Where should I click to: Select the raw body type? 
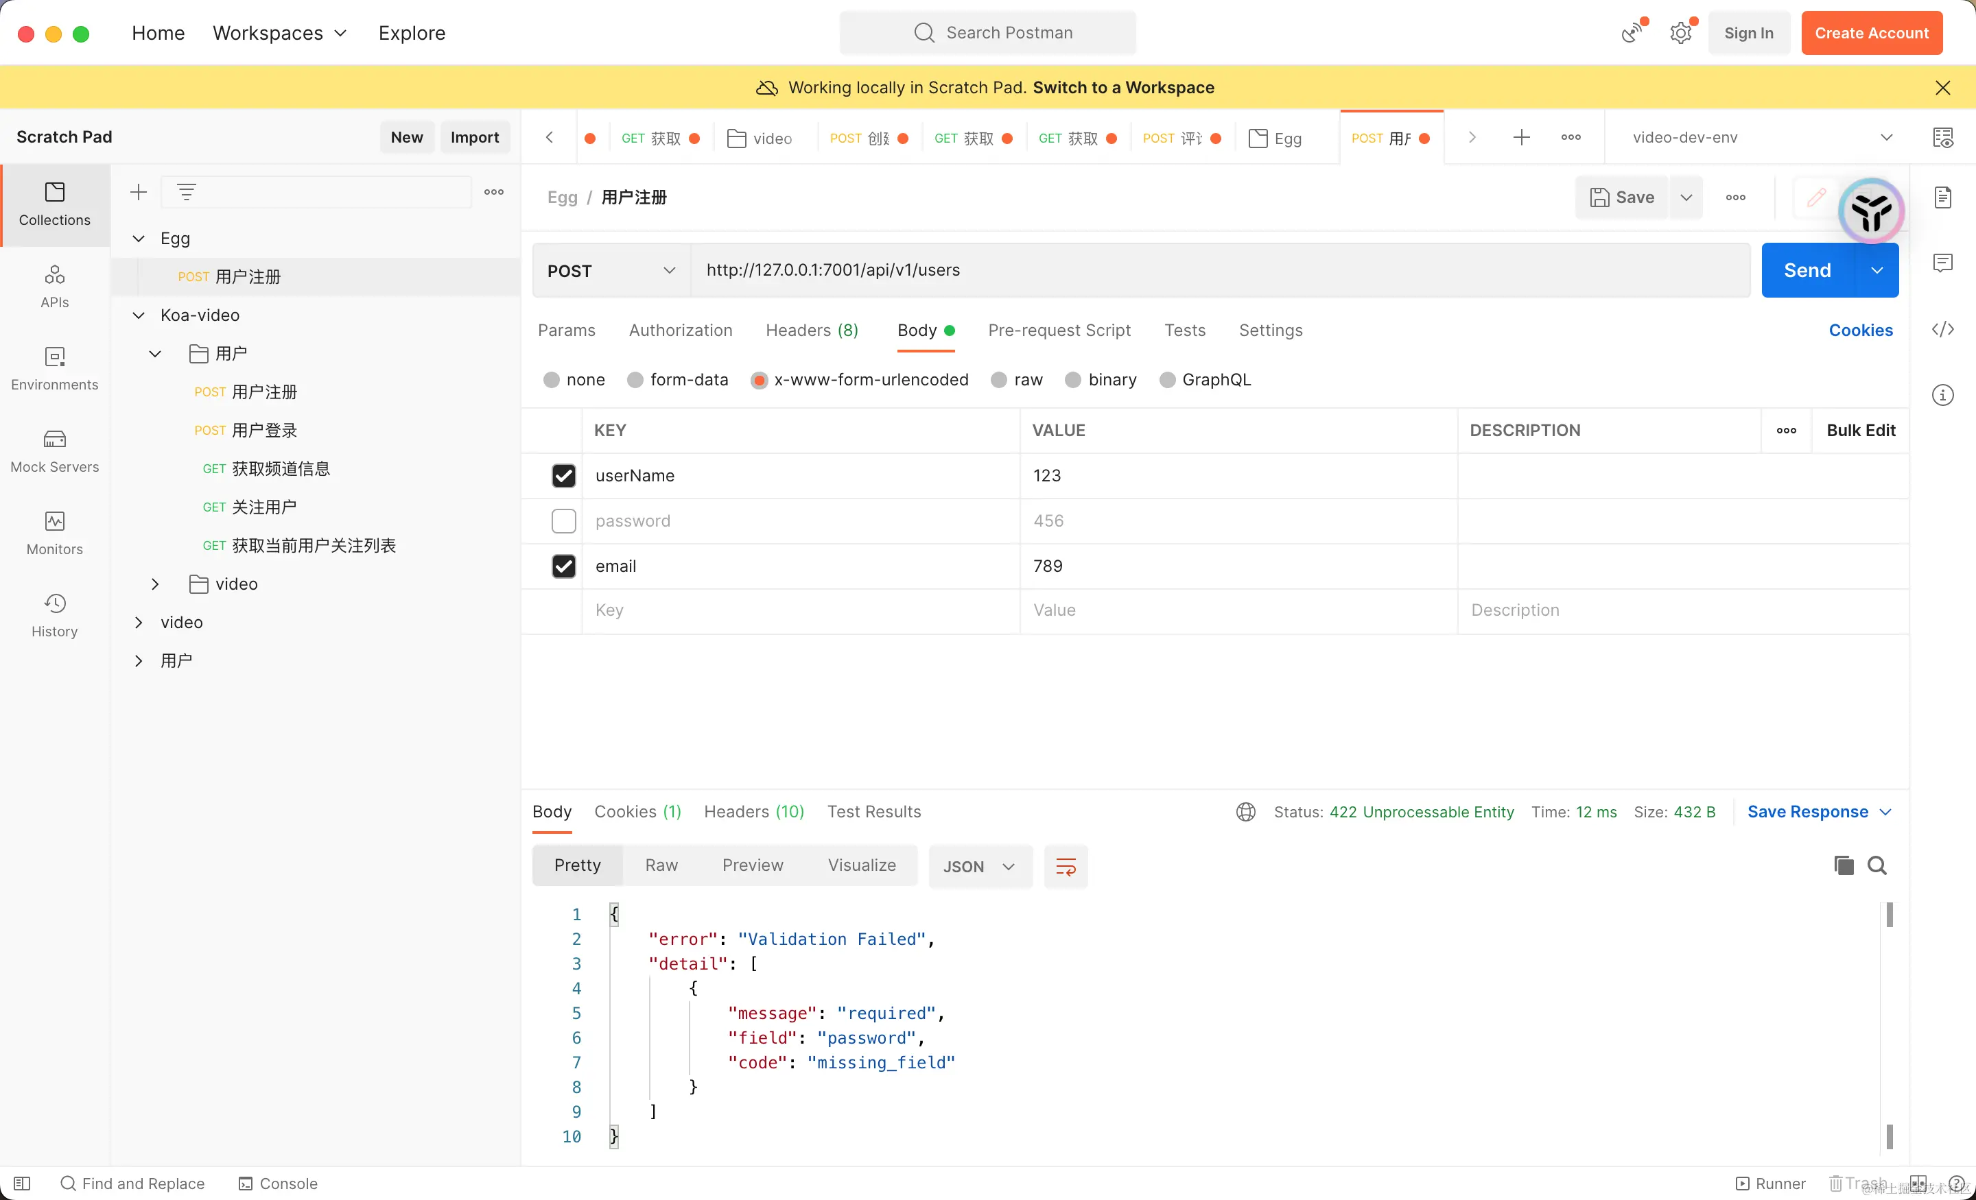pyautogui.click(x=998, y=380)
